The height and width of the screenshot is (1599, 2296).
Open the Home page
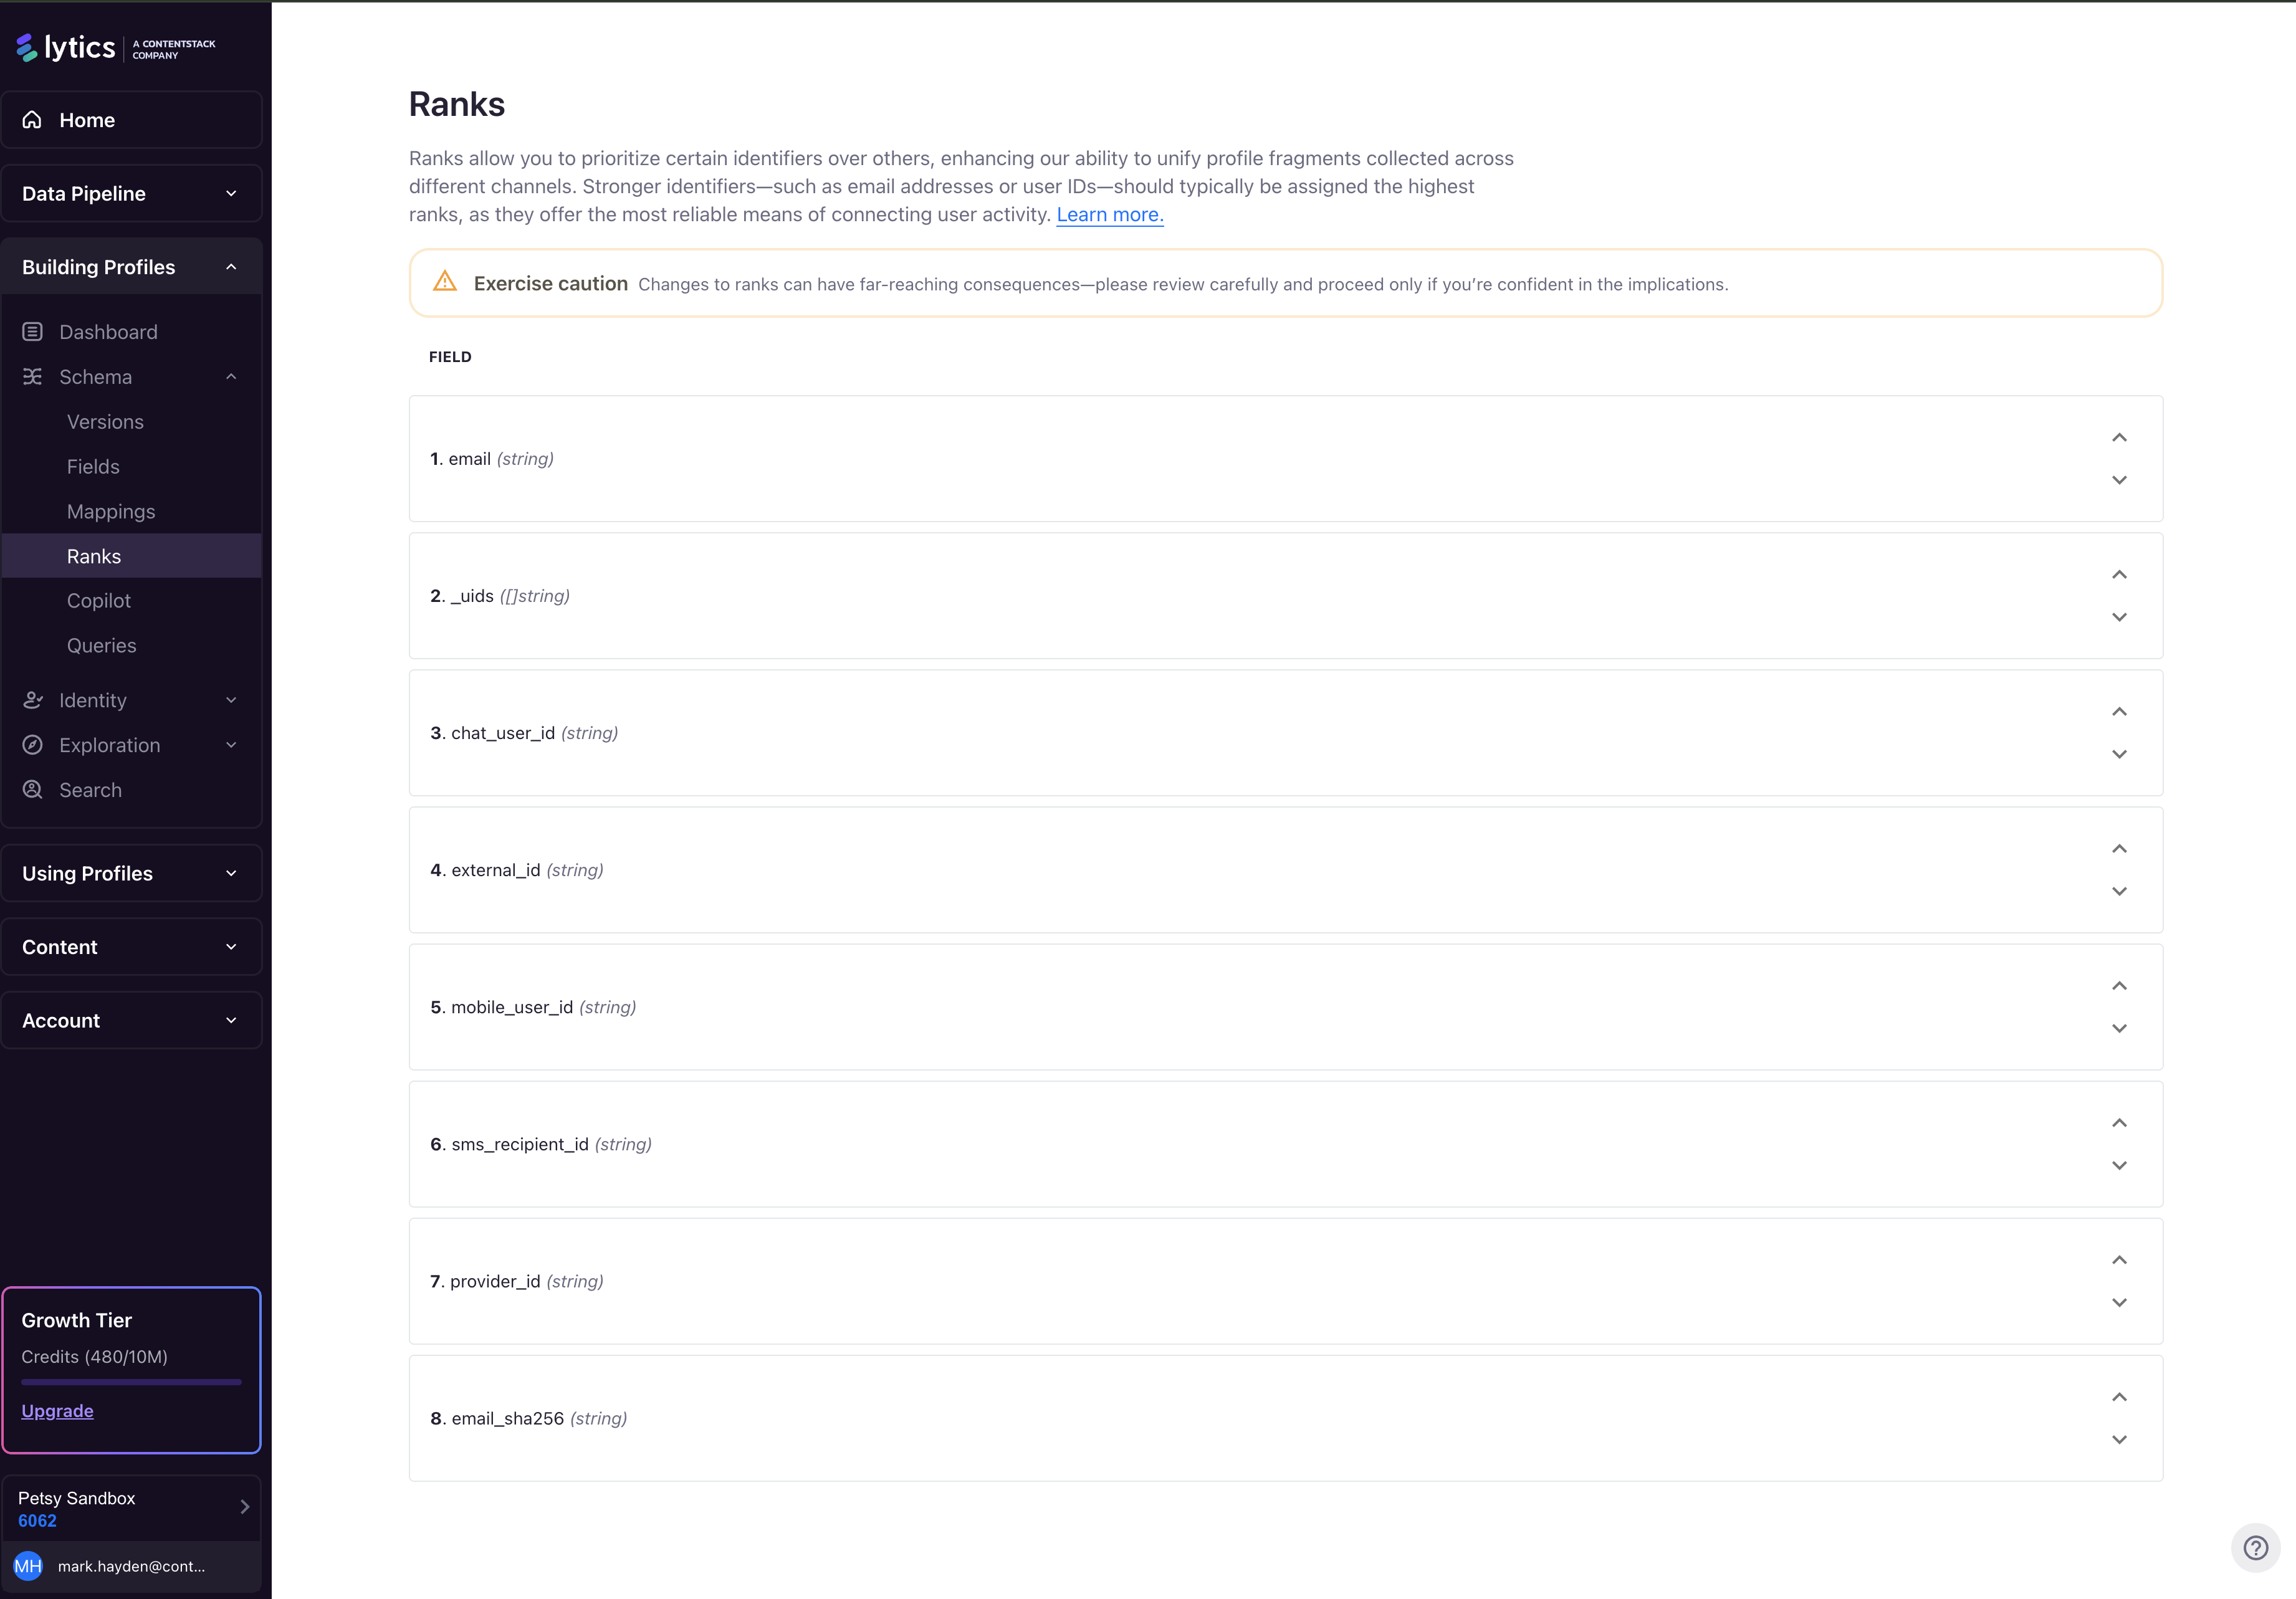point(131,120)
